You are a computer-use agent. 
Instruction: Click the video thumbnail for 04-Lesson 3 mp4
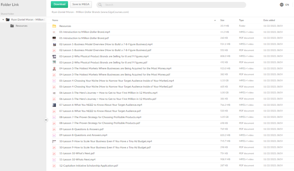[x=54, y=68]
